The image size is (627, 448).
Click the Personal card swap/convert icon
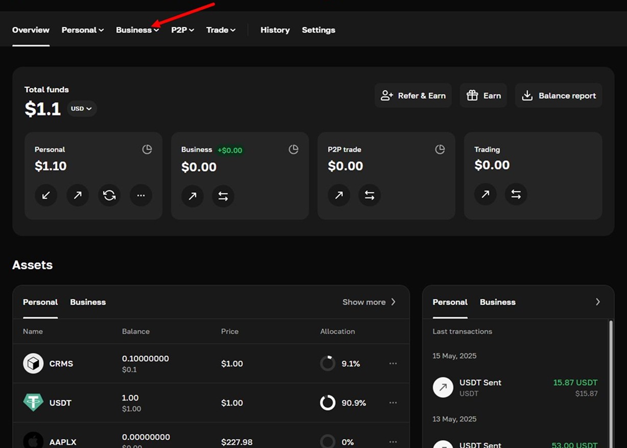point(109,195)
